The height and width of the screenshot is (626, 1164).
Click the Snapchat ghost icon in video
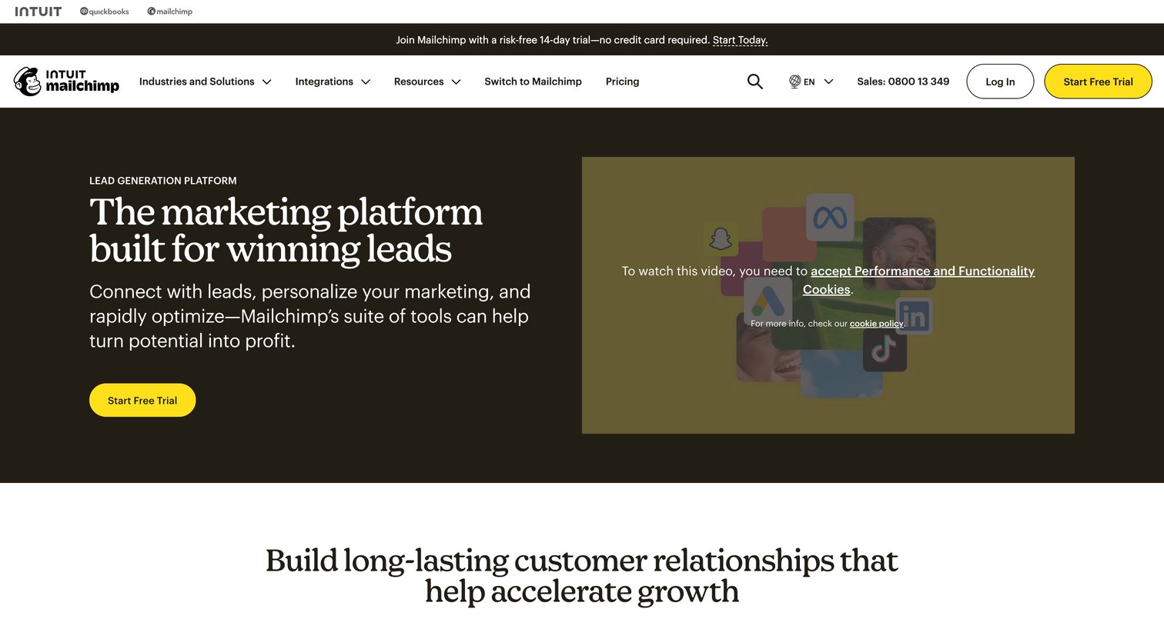[721, 239]
